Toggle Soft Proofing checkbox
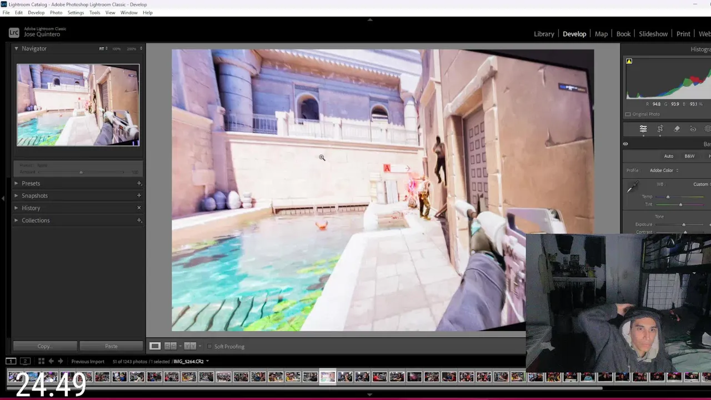Image resolution: width=711 pixels, height=400 pixels. (x=209, y=347)
